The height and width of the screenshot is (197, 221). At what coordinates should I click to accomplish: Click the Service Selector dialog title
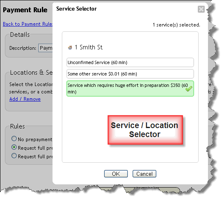[x=77, y=9]
